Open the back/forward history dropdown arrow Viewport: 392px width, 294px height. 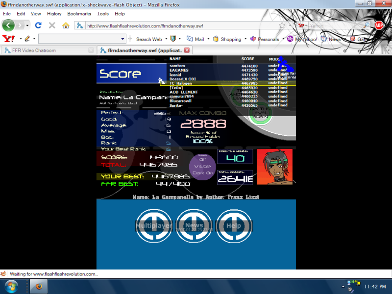click(27, 25)
